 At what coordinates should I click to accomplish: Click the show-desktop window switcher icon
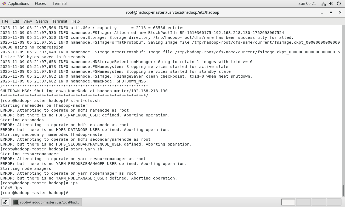pos(5,202)
